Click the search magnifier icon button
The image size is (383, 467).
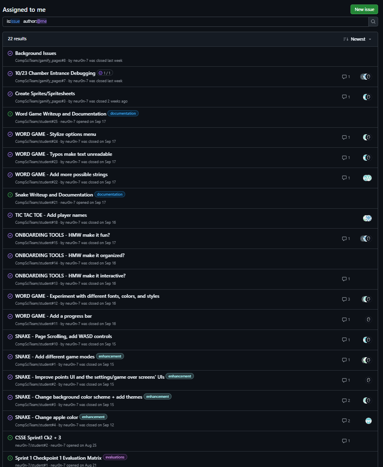pyautogui.click(x=373, y=22)
